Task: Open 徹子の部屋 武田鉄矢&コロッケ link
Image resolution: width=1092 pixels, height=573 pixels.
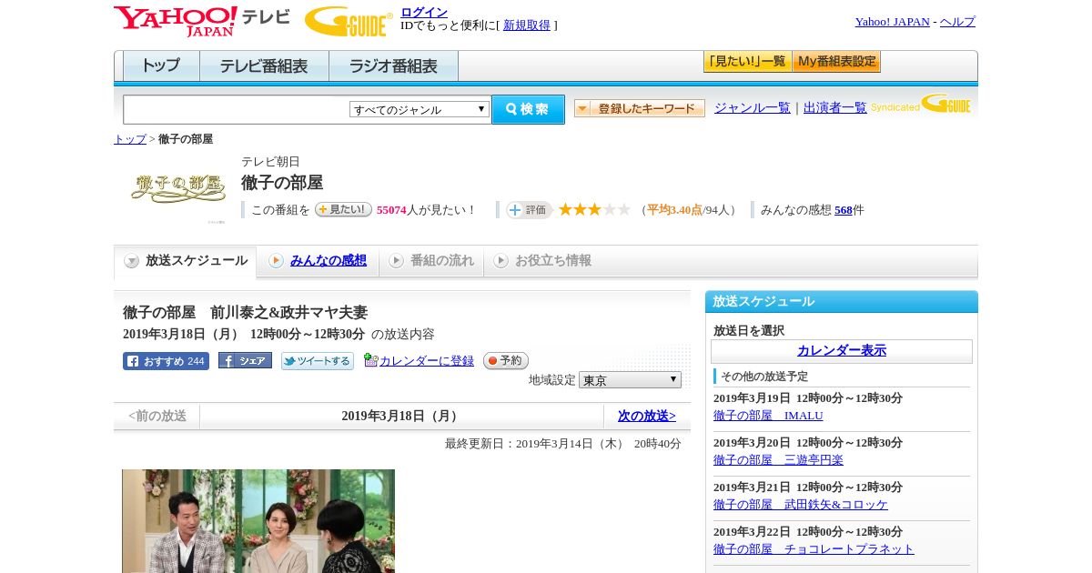Action: tap(801, 505)
